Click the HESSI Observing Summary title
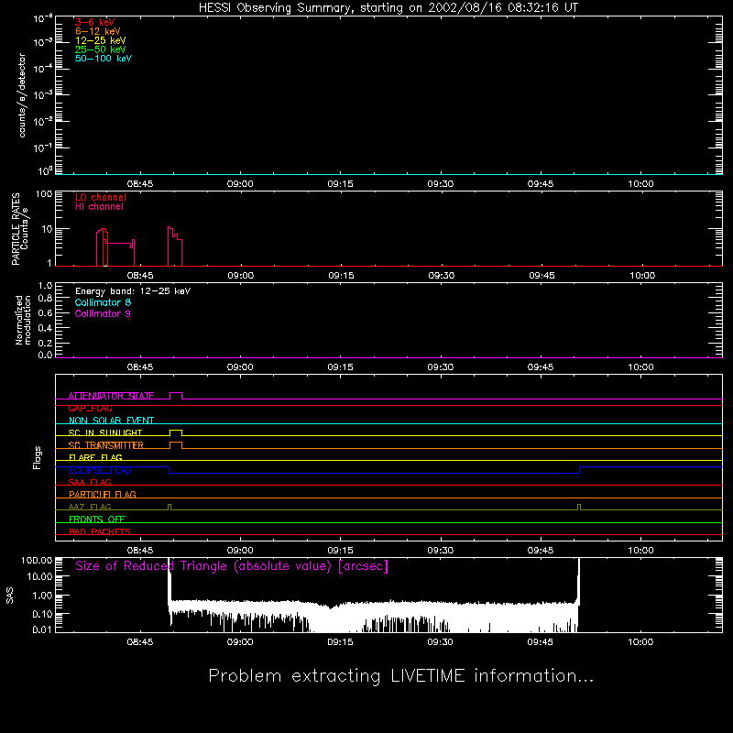The image size is (733, 733). (388, 8)
